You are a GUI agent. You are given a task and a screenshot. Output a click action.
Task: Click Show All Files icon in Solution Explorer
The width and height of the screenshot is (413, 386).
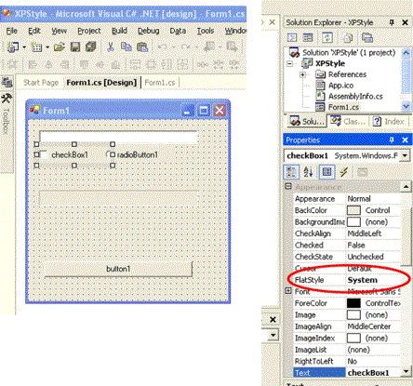(348, 38)
